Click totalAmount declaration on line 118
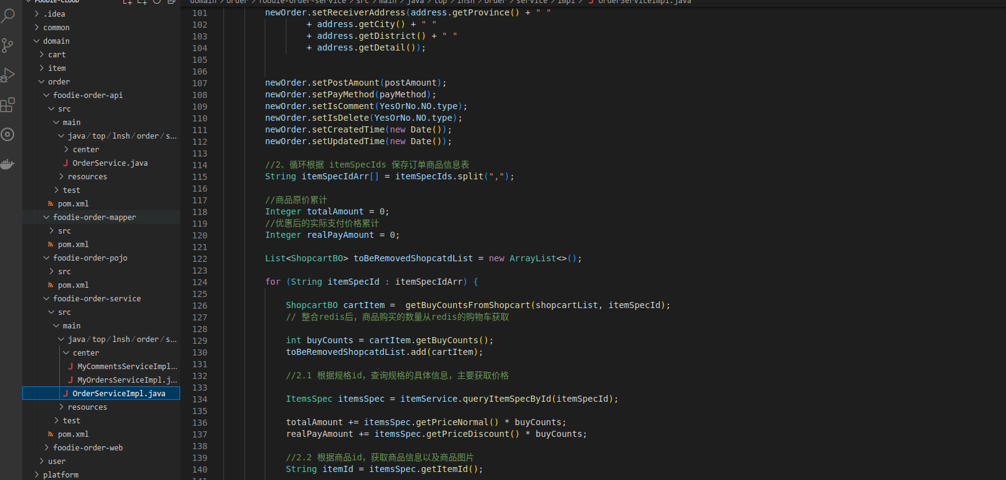This screenshot has width=1006, height=480. [x=335, y=211]
